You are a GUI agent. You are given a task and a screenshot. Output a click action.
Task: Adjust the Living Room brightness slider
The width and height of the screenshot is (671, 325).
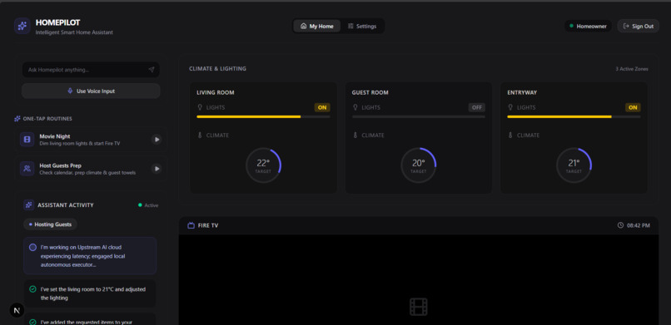pyautogui.click(x=263, y=116)
